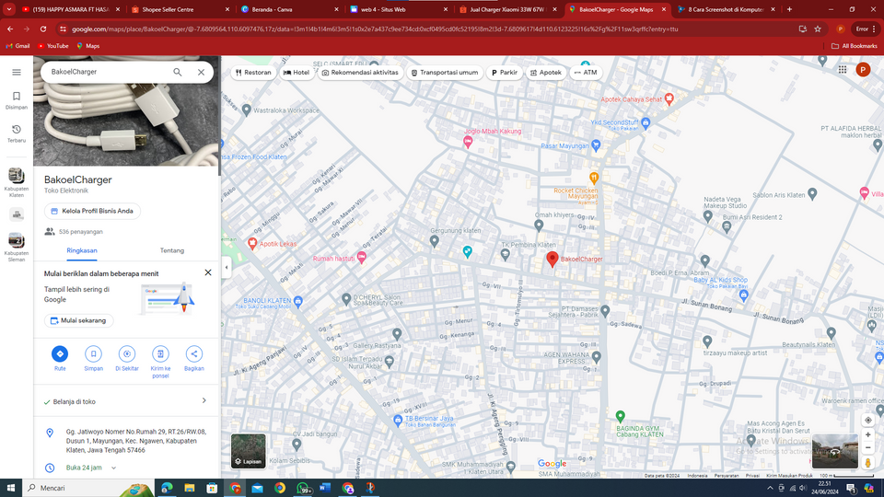Open Di Sekitar nearby search
This screenshot has height=497, width=884.
[x=127, y=353]
